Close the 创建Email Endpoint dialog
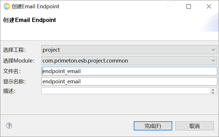 coord(209,6)
